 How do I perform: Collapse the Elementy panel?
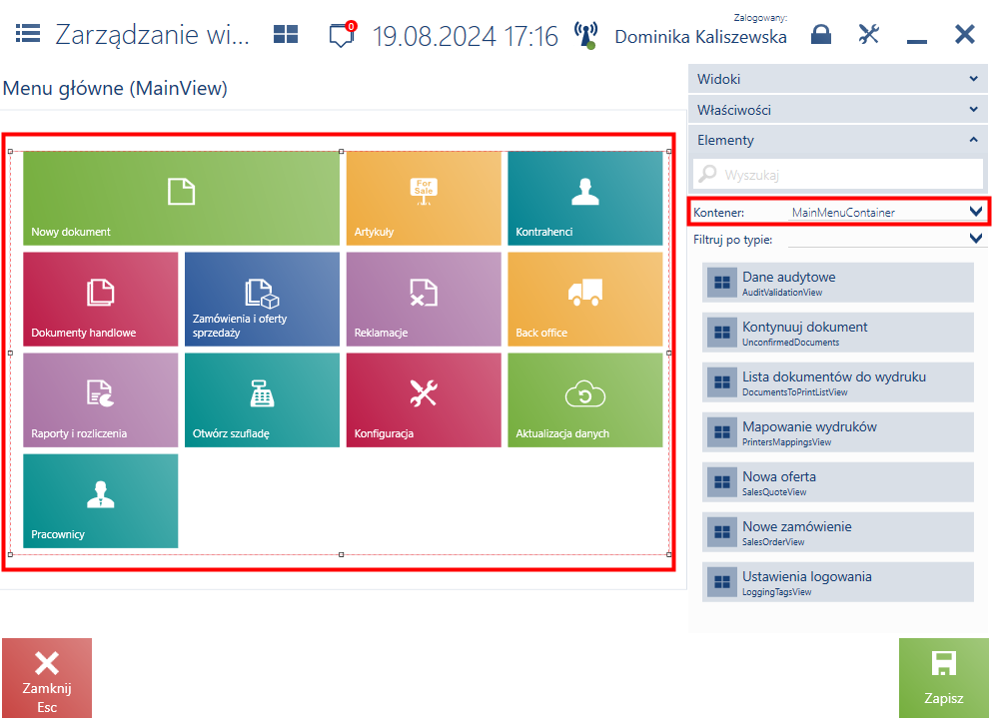coord(837,140)
